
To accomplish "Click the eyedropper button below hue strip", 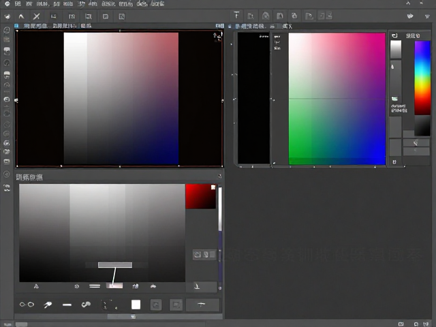I will (x=416, y=143).
